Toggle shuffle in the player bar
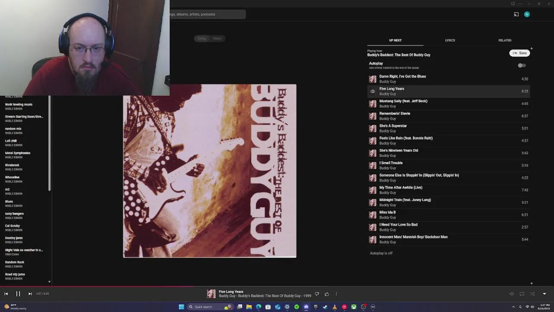The height and width of the screenshot is (312, 554). [532, 294]
